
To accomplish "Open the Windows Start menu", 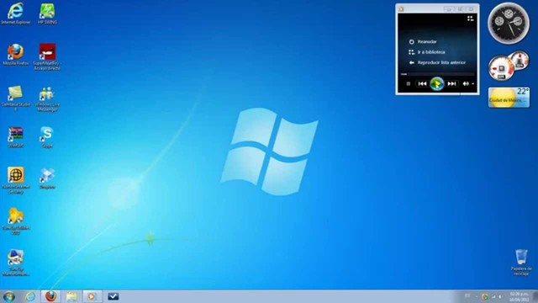I will (x=8, y=296).
